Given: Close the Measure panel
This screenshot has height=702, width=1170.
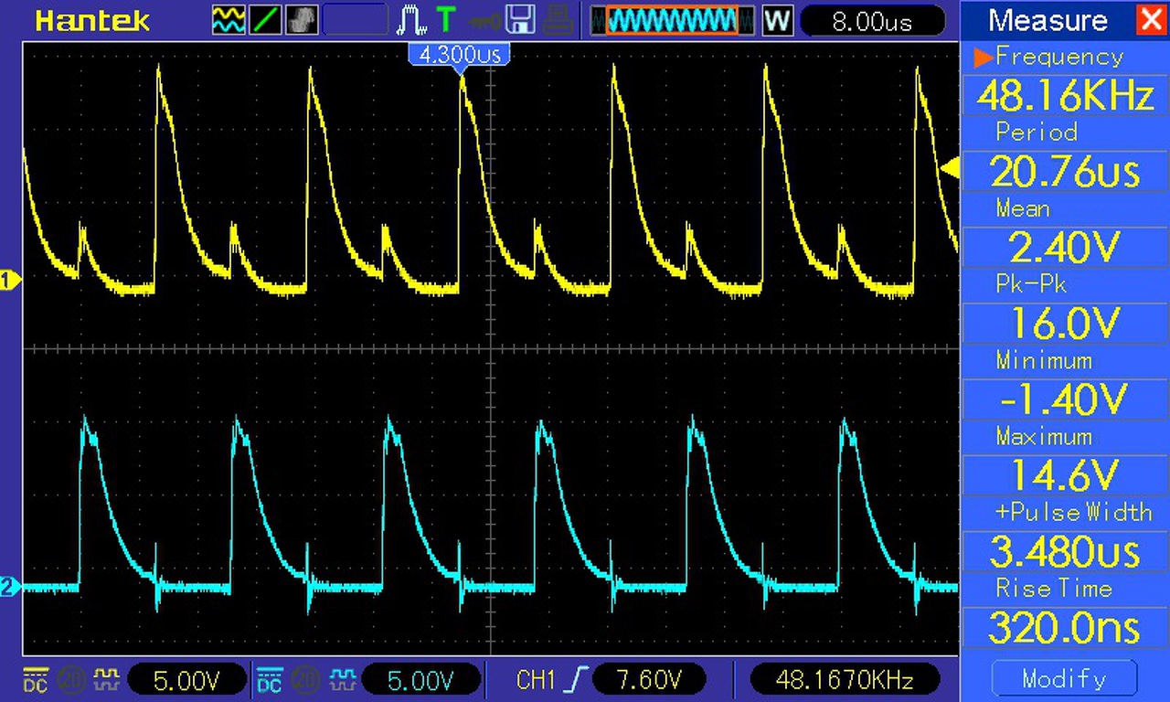Looking at the screenshot, I should point(1151,20).
